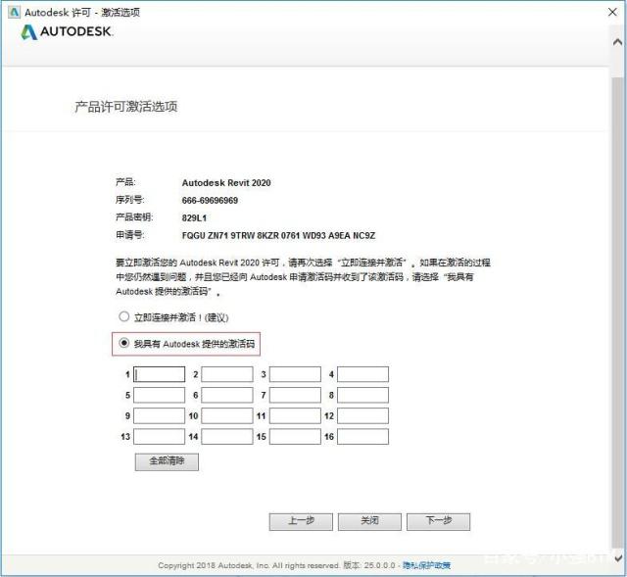Select the connect and activate now radio button
Viewport: 627px width, 577px height.
click(124, 316)
